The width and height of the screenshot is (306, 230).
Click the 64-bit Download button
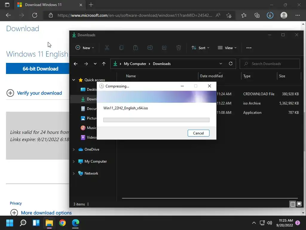coord(38,69)
